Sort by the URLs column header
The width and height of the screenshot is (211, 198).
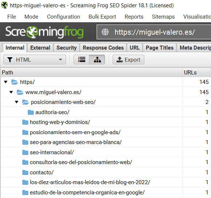pyautogui.click(x=196, y=73)
